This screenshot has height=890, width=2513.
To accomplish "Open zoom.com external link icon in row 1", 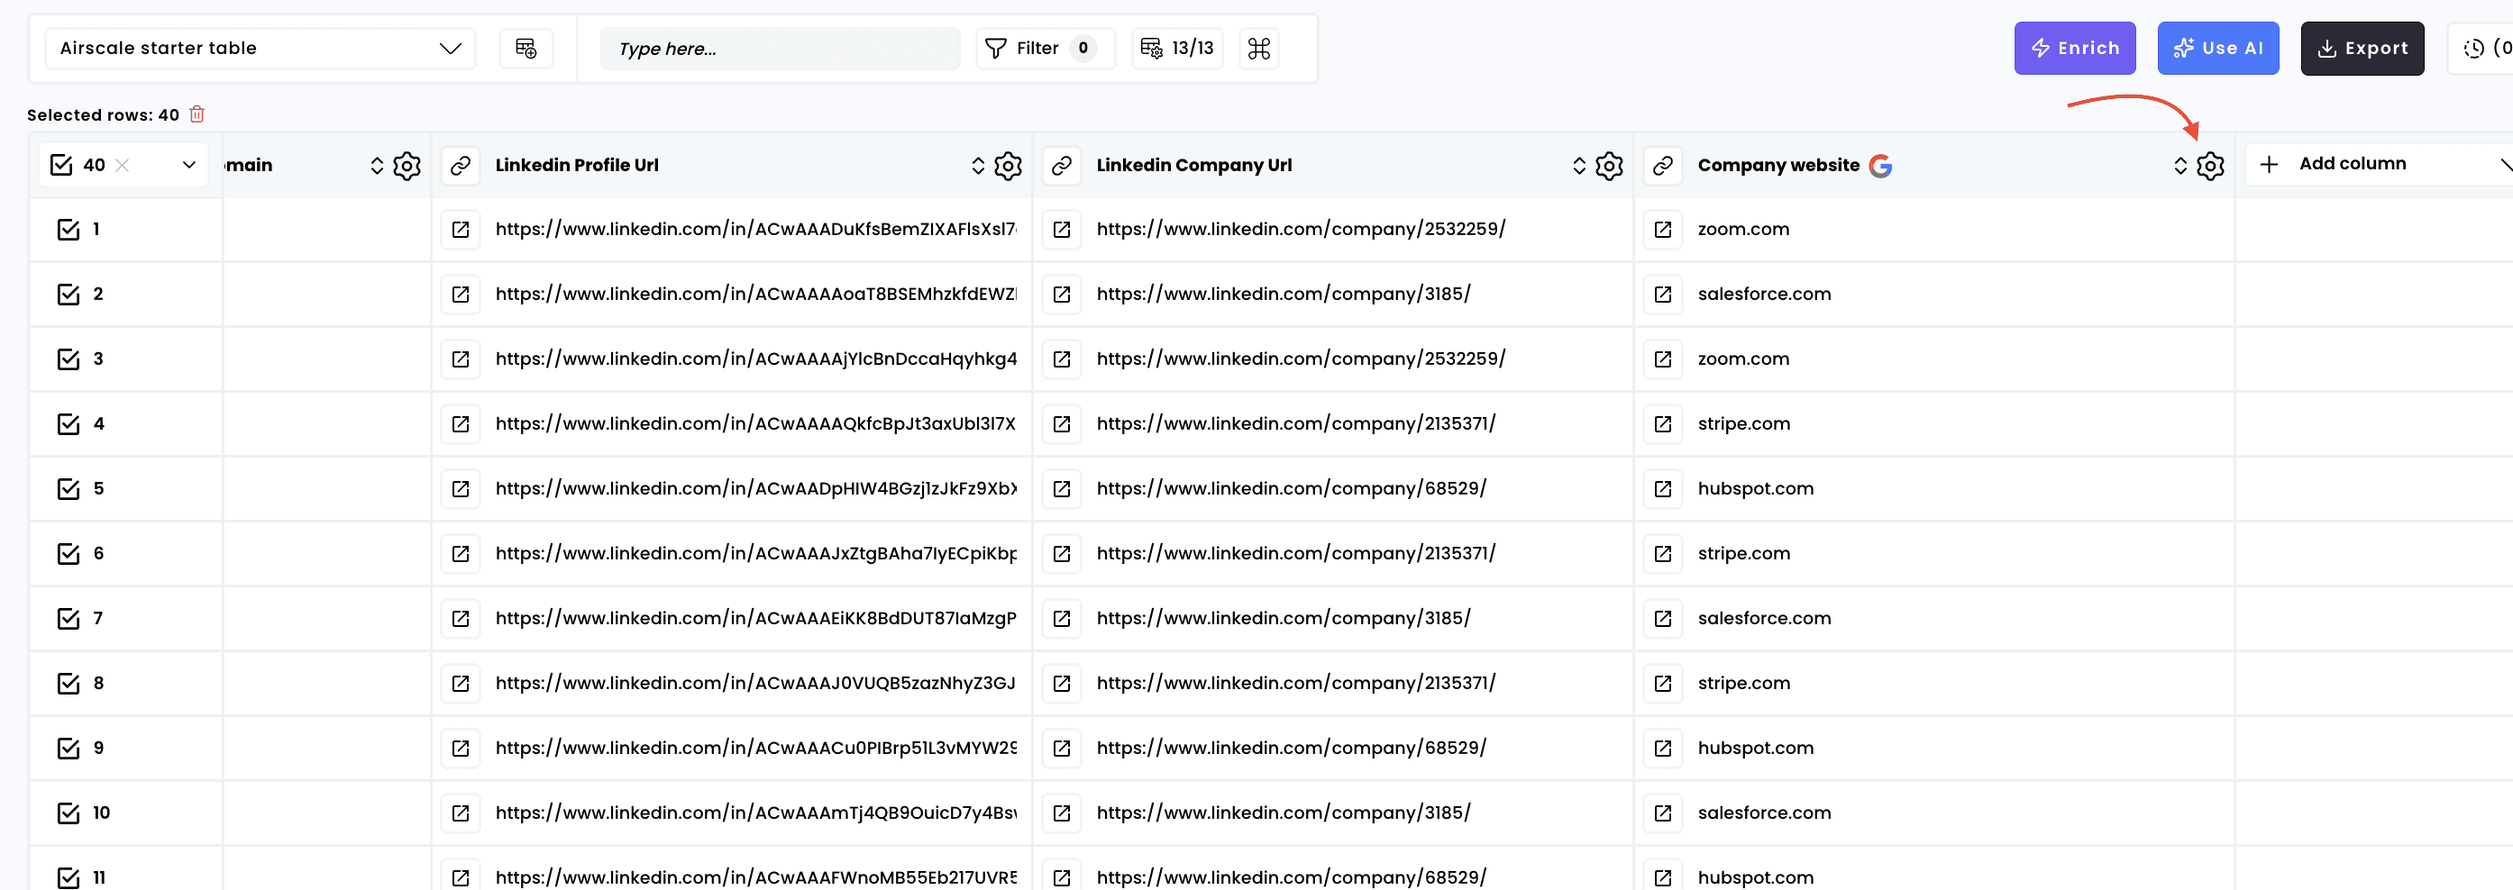I will (1662, 229).
